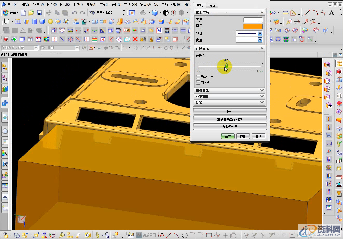This screenshot has width=343, height=239.
Task: Click the yellow Sphere feature icon
Action: 50,22
